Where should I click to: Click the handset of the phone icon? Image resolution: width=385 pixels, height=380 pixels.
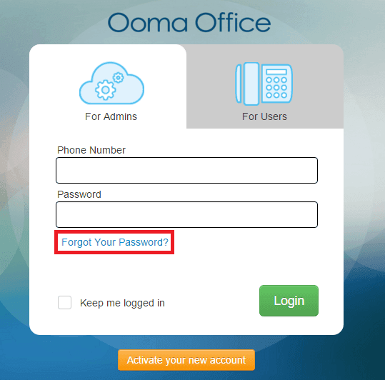251,84
